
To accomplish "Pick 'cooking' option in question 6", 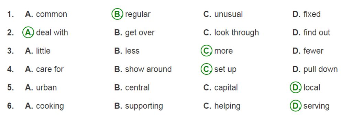I will (x=44, y=106).
